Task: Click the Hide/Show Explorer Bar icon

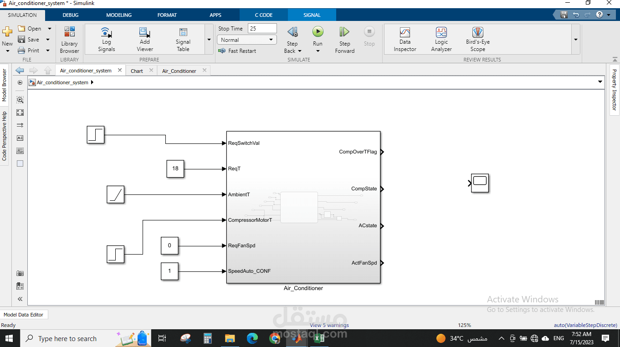Action: 20,82
